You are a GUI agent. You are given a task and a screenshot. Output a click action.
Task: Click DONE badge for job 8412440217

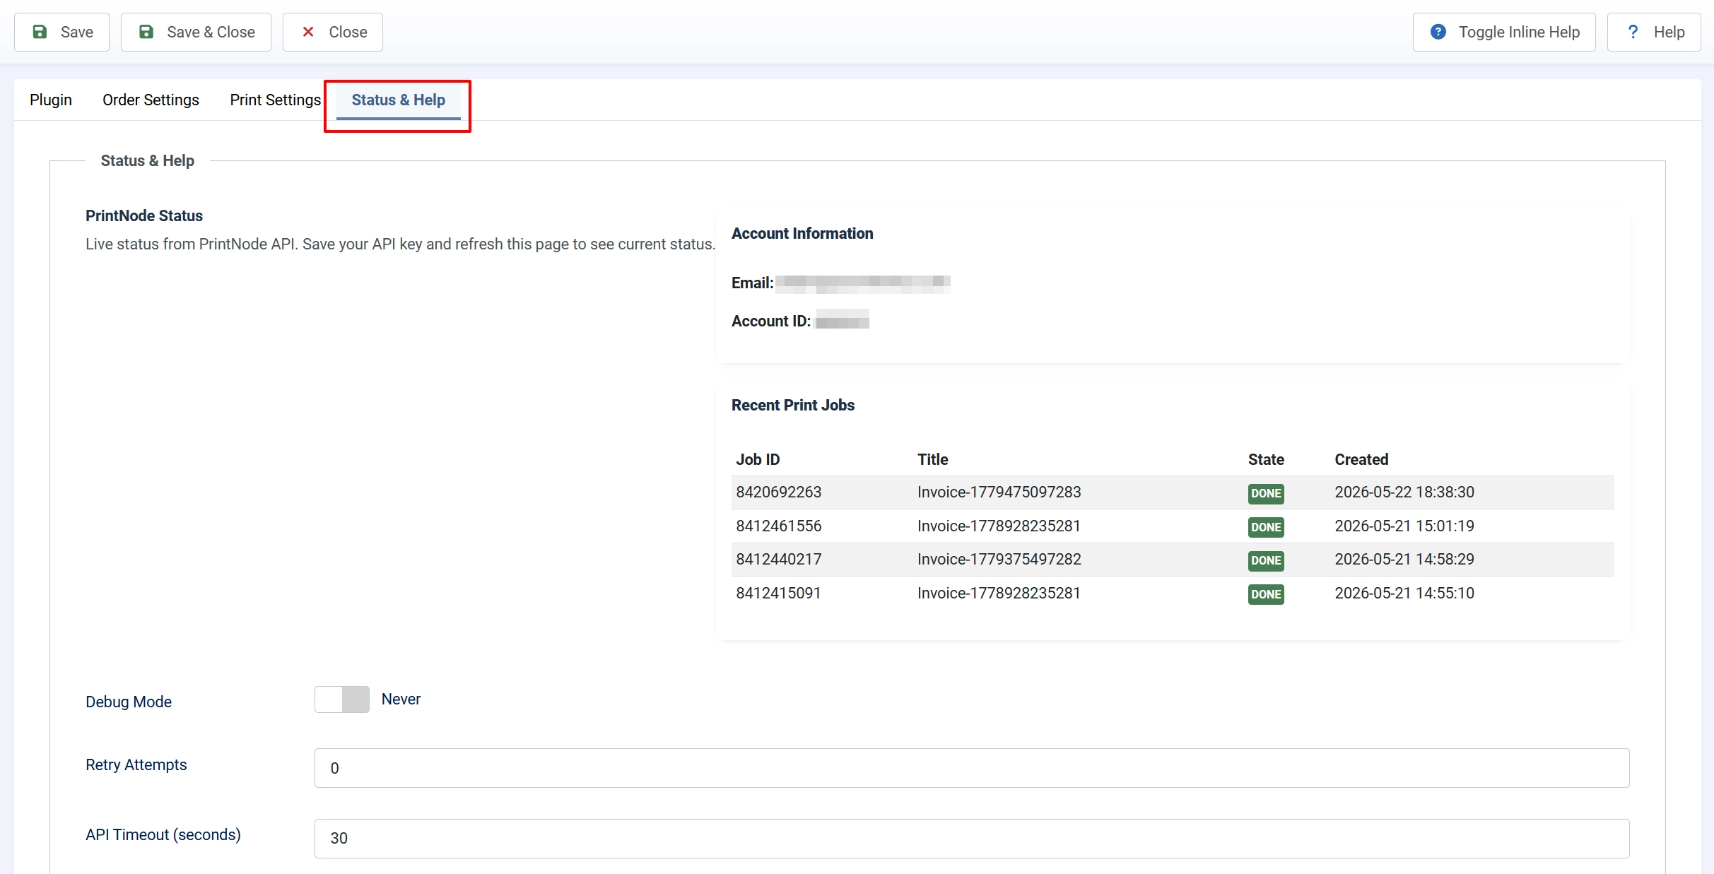(1266, 560)
